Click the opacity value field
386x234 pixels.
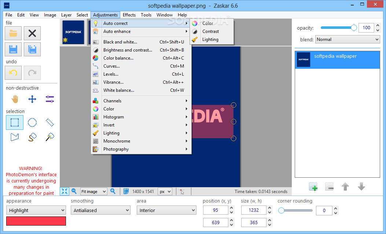(366, 28)
